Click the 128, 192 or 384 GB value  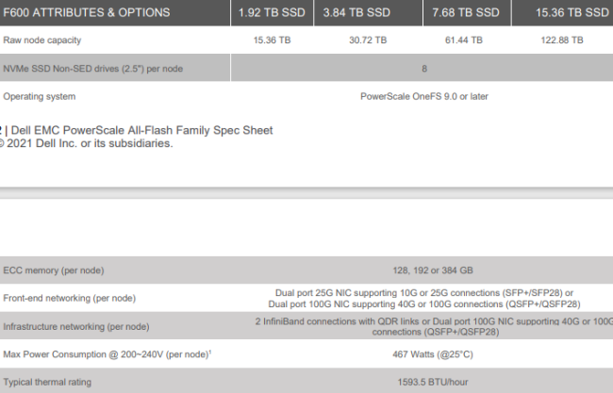click(x=433, y=270)
